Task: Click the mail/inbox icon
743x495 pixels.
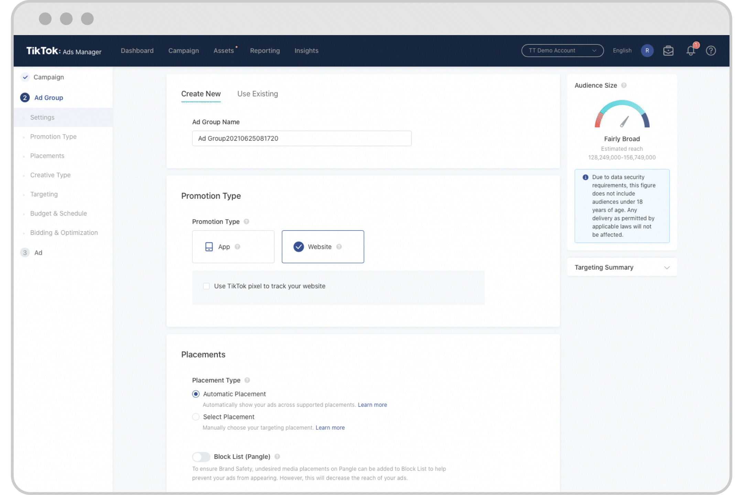Action: click(x=669, y=51)
